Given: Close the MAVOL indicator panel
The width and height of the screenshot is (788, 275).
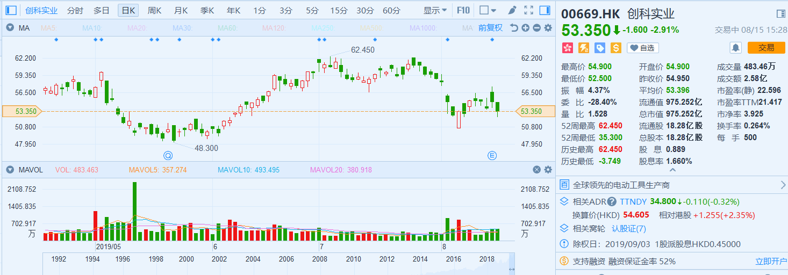Looking at the screenshot, I should 536,170.
